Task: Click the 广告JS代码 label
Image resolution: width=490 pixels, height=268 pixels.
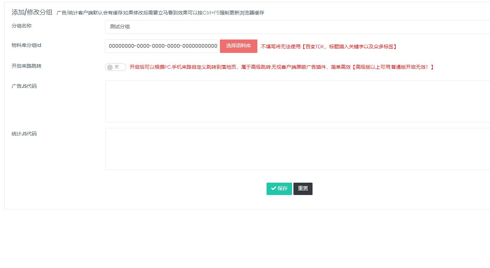Action: point(24,86)
